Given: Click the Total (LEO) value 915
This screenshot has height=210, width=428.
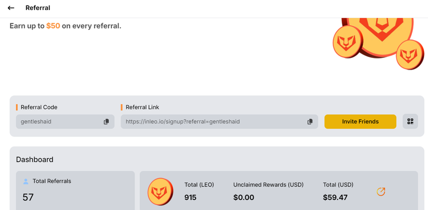Looking at the screenshot, I should tap(190, 197).
